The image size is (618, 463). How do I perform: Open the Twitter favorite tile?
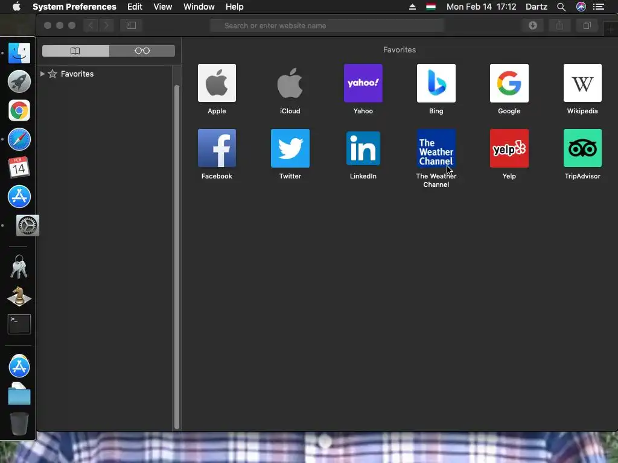coord(290,148)
